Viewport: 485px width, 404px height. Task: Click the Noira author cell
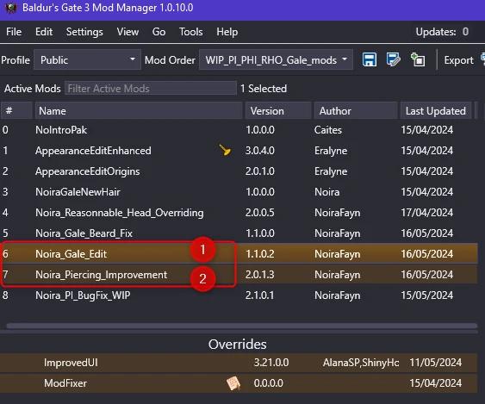327,192
